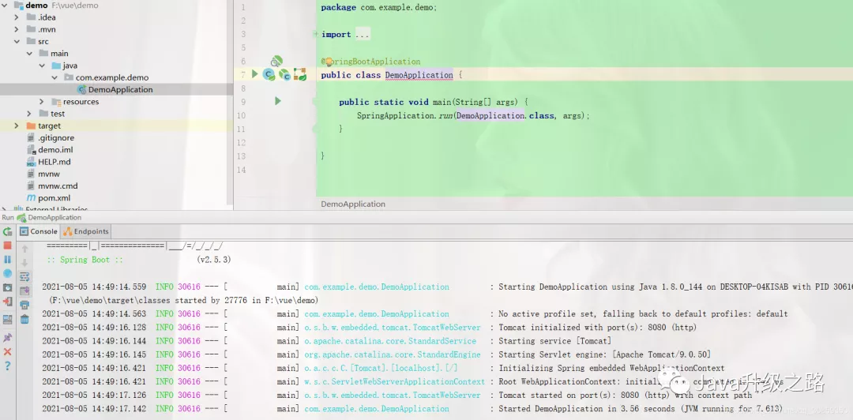The width and height of the screenshot is (853, 420).
Task: Collapse the com.example.demo package
Action: (x=54, y=77)
